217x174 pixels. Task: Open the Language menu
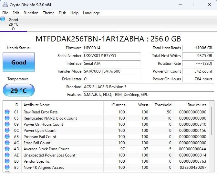[x=91, y=13]
